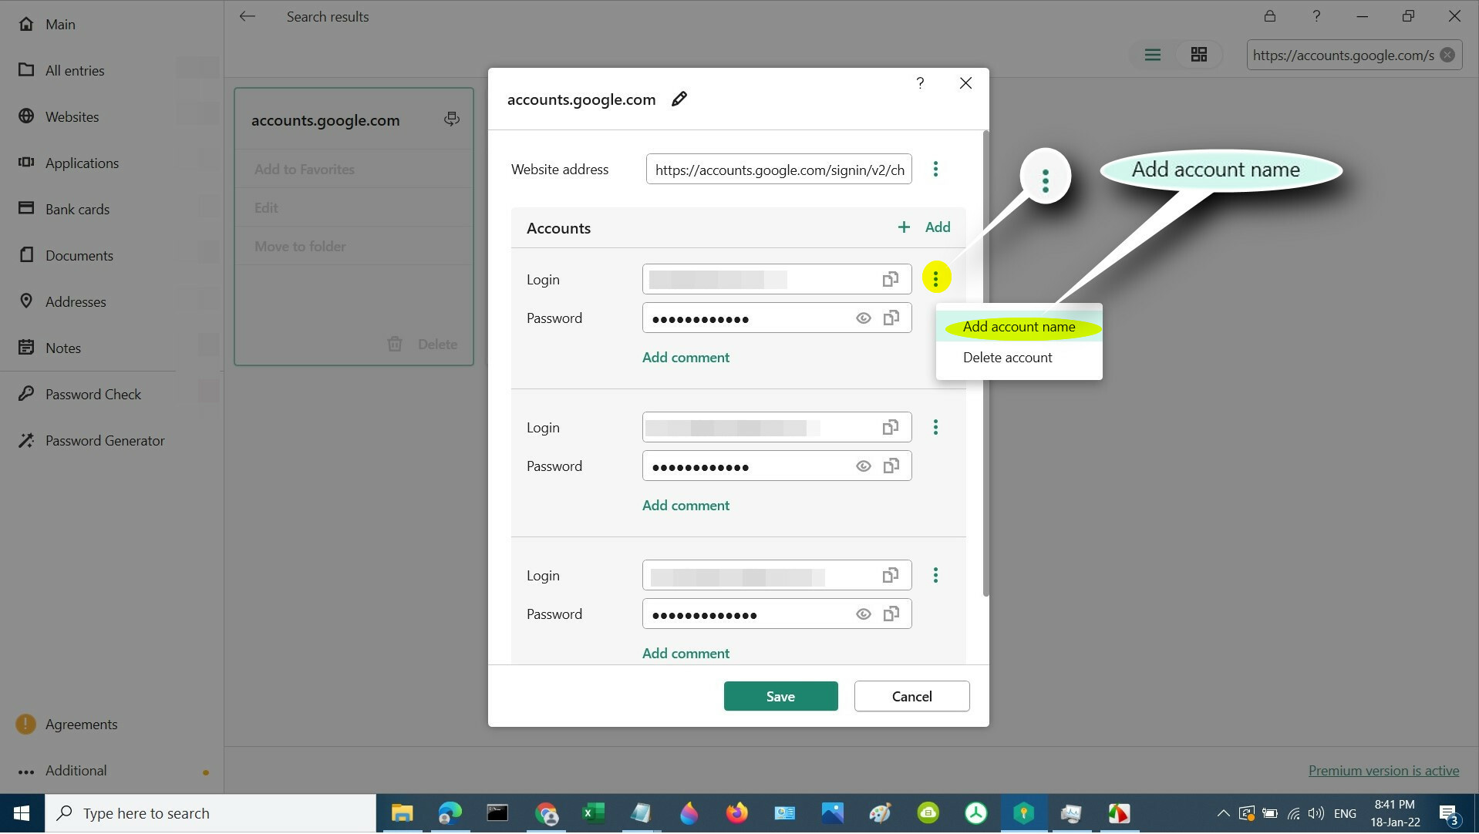Add a new account entry
This screenshot has width=1479, height=834.
click(924, 227)
